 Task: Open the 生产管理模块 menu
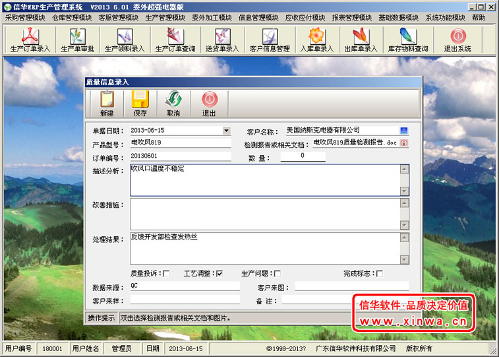tap(165, 18)
